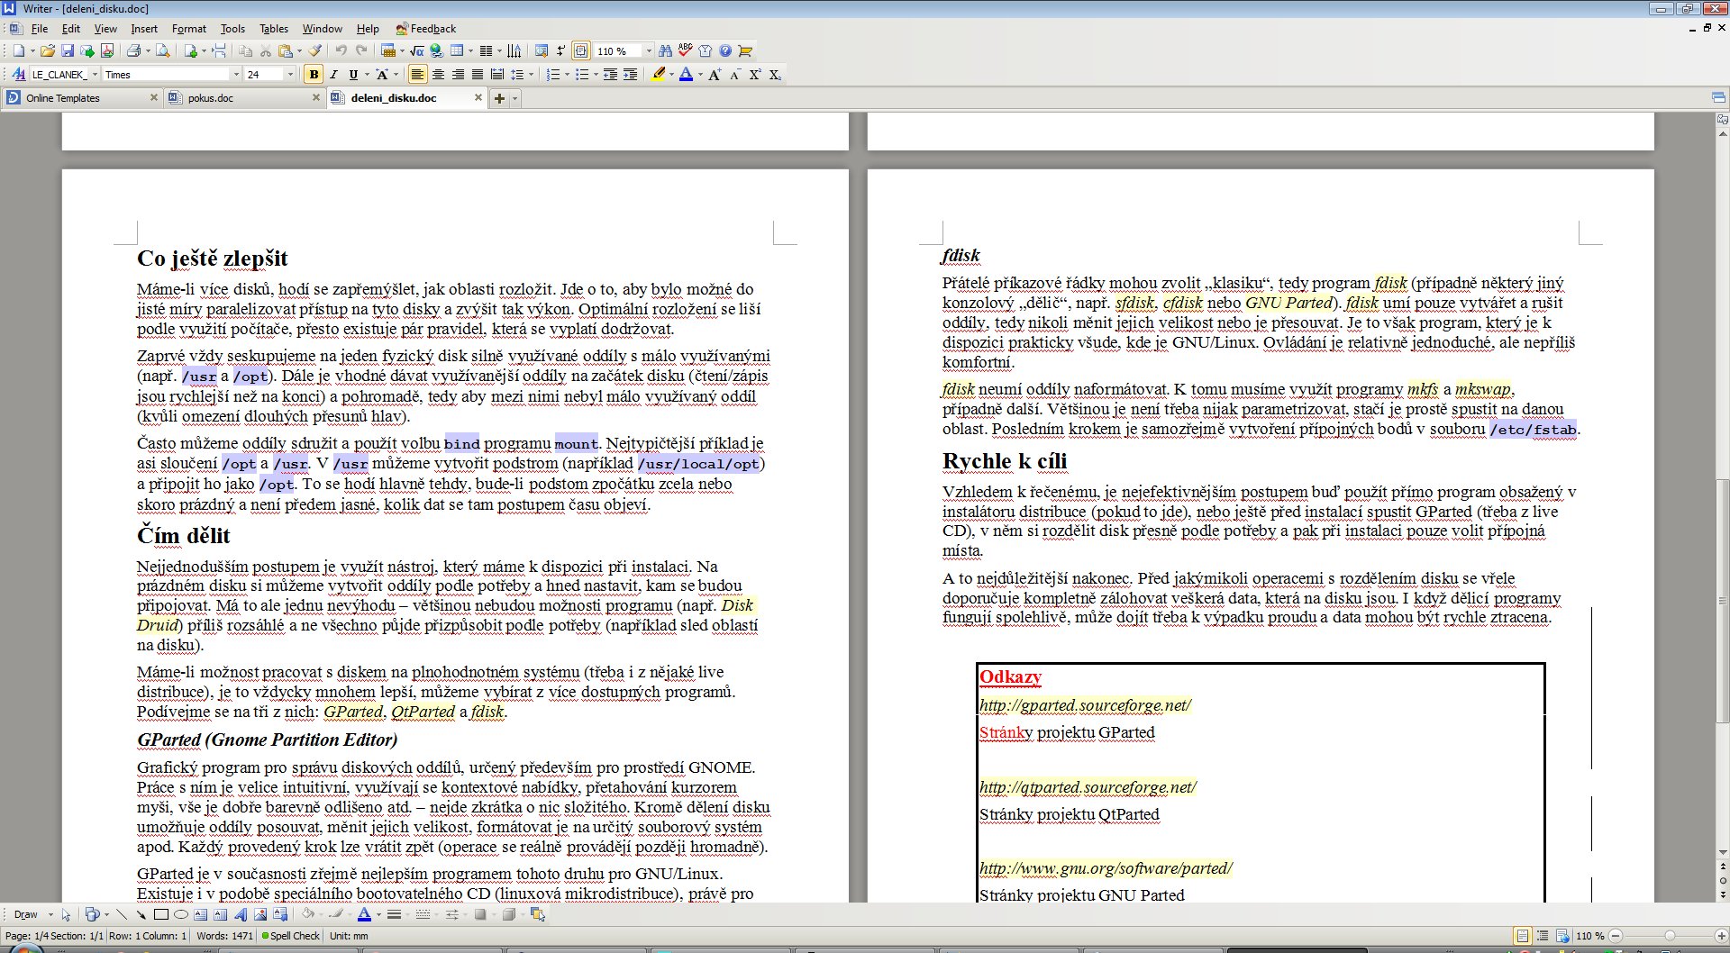Toggle Center paragraph alignment
Image resolution: width=1730 pixels, height=953 pixels.
[438, 75]
